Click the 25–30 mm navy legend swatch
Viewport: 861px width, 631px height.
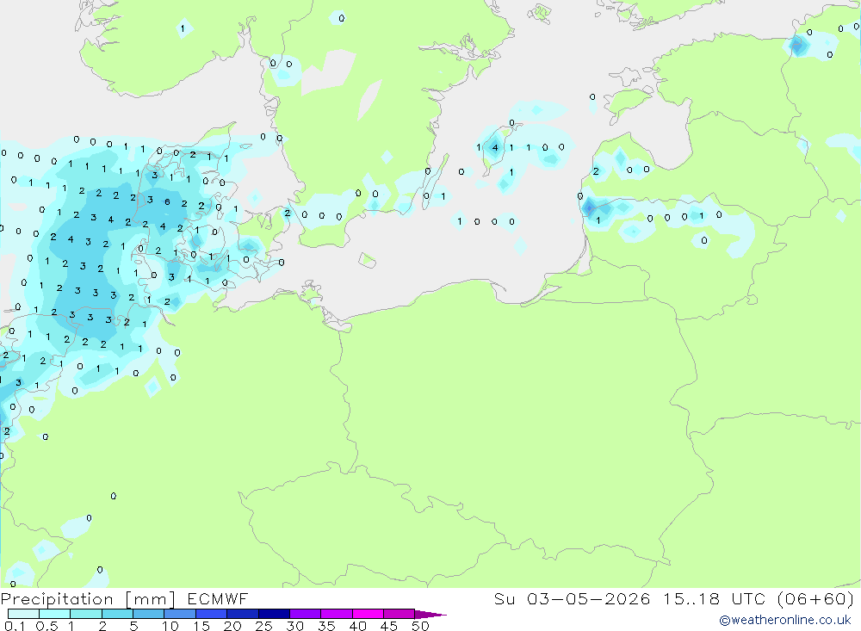coord(274,614)
